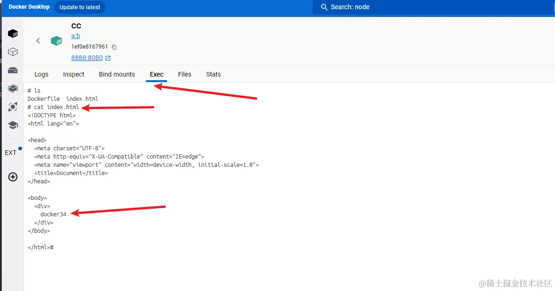Click the 'docker34' text in the terminal
Screen dimensions: 555x291
[x=53, y=214]
